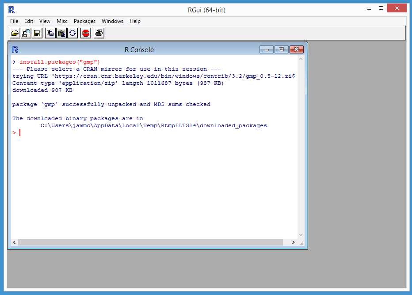Open the Edit menu
This screenshot has height=295, width=412.
point(29,21)
